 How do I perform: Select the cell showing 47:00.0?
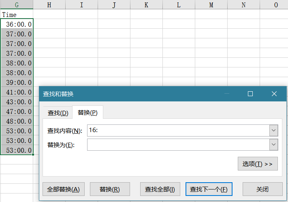pyautogui.click(x=17, y=112)
